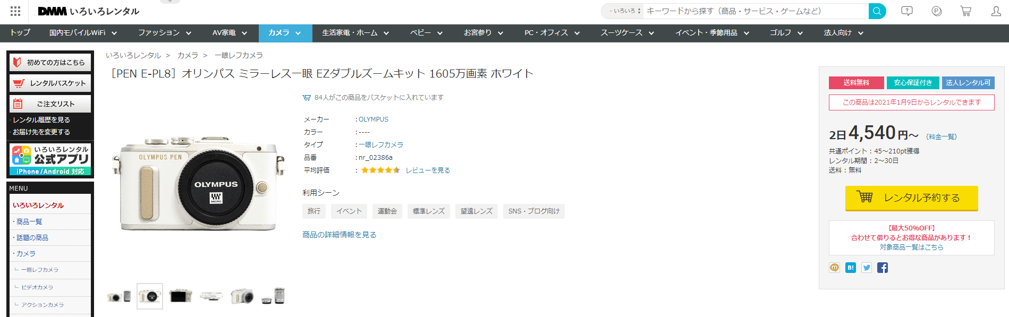Viewport: 1009px width, 317px height.
Task: Expand the 国内モバイルWiFi menu
Action: click(x=83, y=33)
